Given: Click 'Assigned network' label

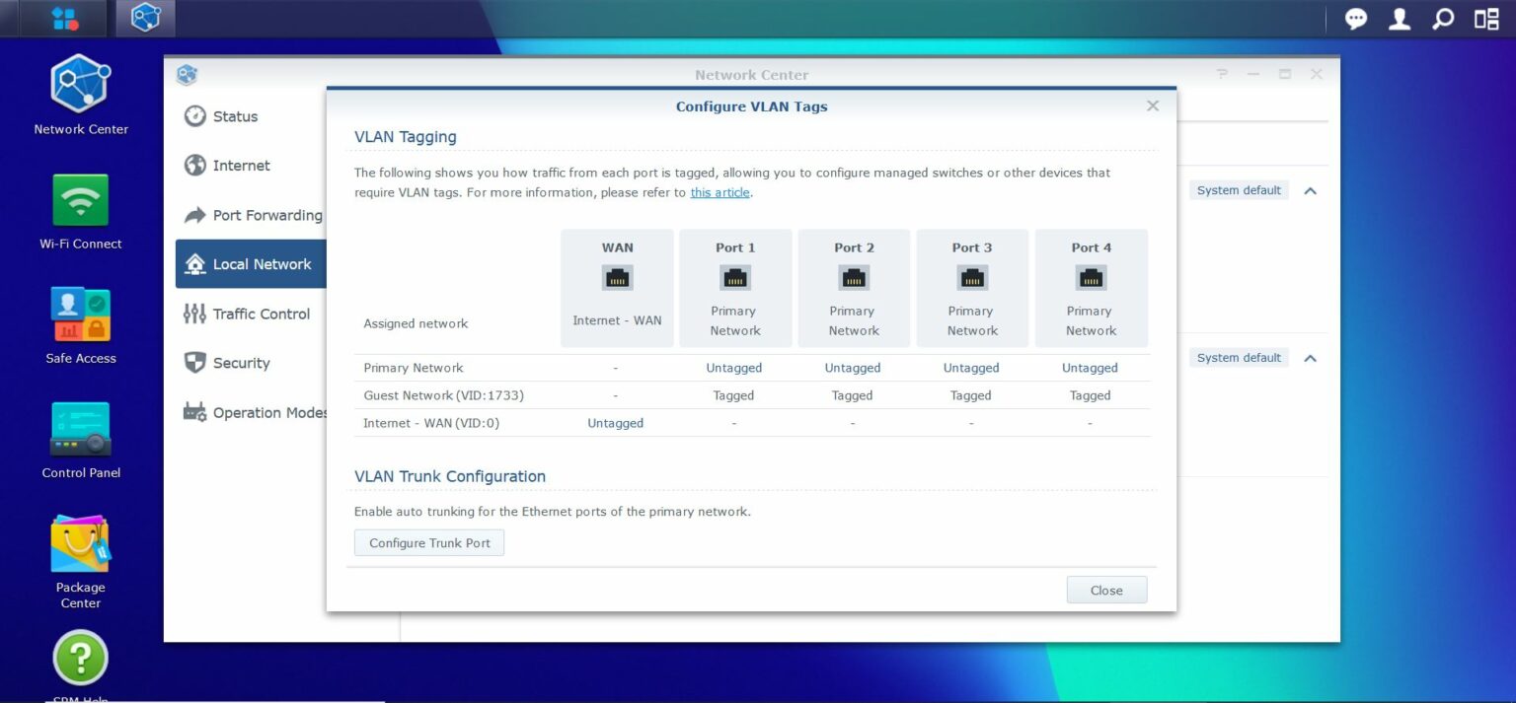Looking at the screenshot, I should point(416,323).
